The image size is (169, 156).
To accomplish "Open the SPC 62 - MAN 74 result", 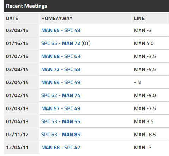I will pos(61,95).
